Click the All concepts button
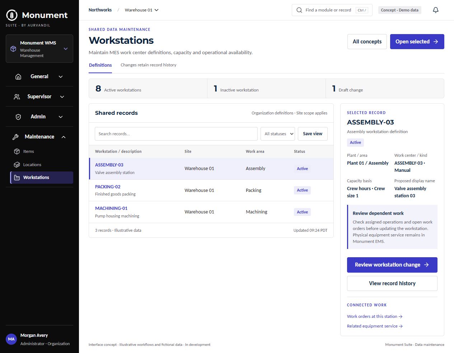 (367, 42)
